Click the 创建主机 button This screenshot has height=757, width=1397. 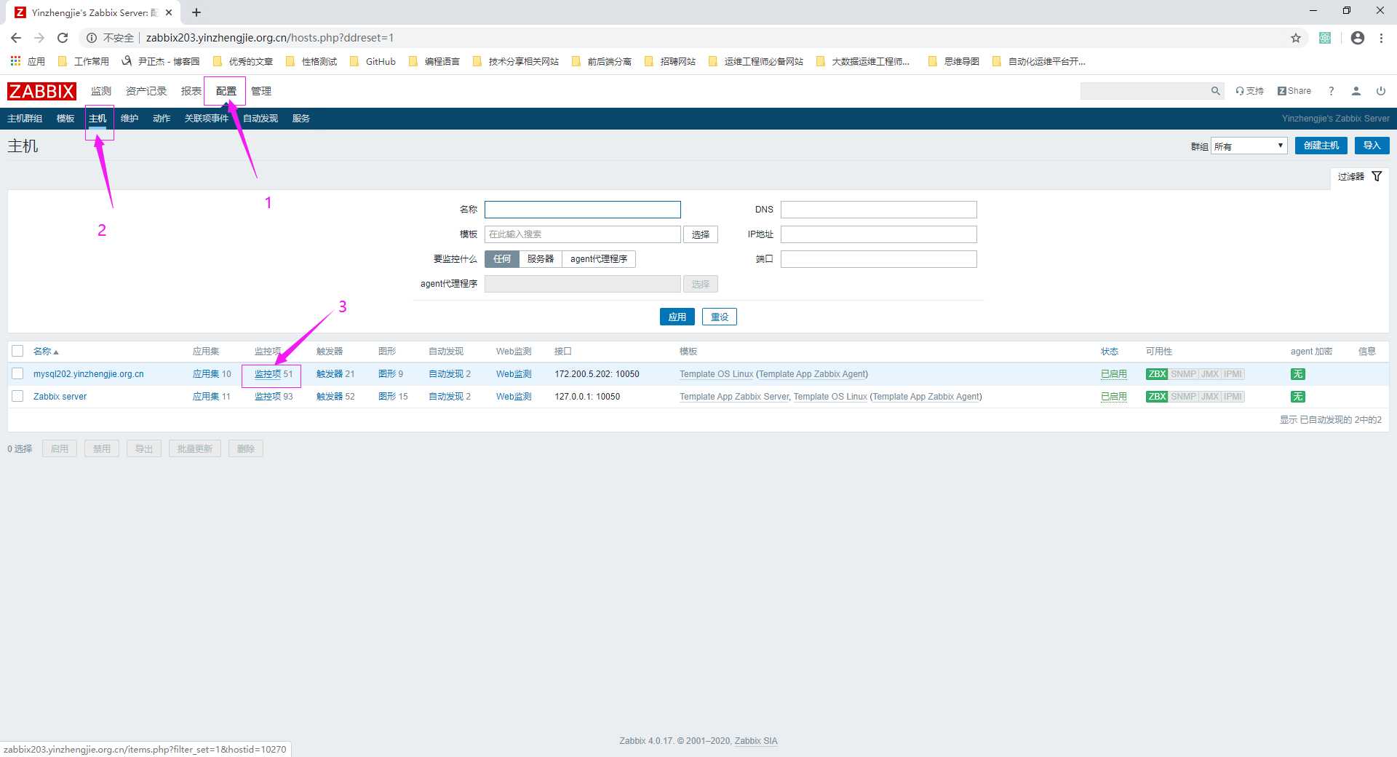point(1321,146)
